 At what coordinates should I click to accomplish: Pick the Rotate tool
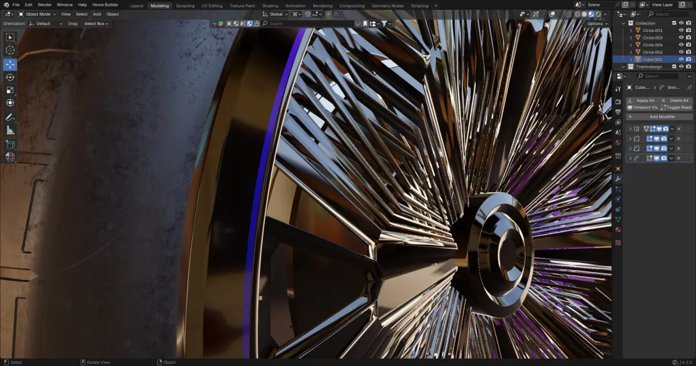(10, 77)
